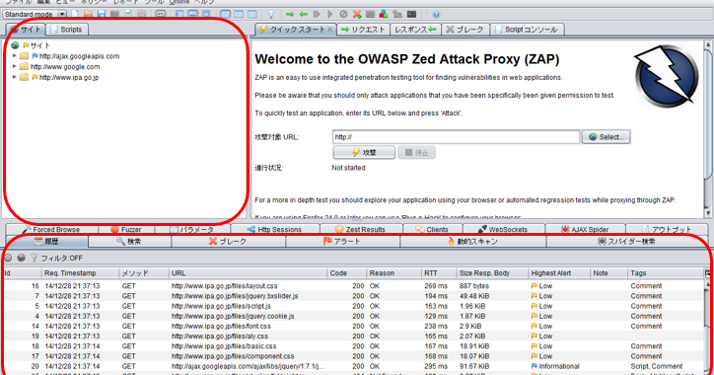This screenshot has width=714, height=375.
Task: Enable break on responses green left arrow
Action: [x=304, y=14]
